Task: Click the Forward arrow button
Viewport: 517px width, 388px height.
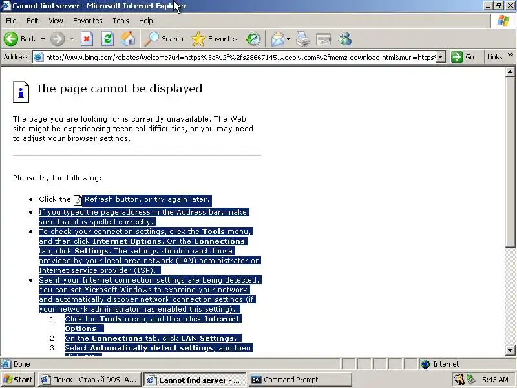Action: [x=58, y=39]
